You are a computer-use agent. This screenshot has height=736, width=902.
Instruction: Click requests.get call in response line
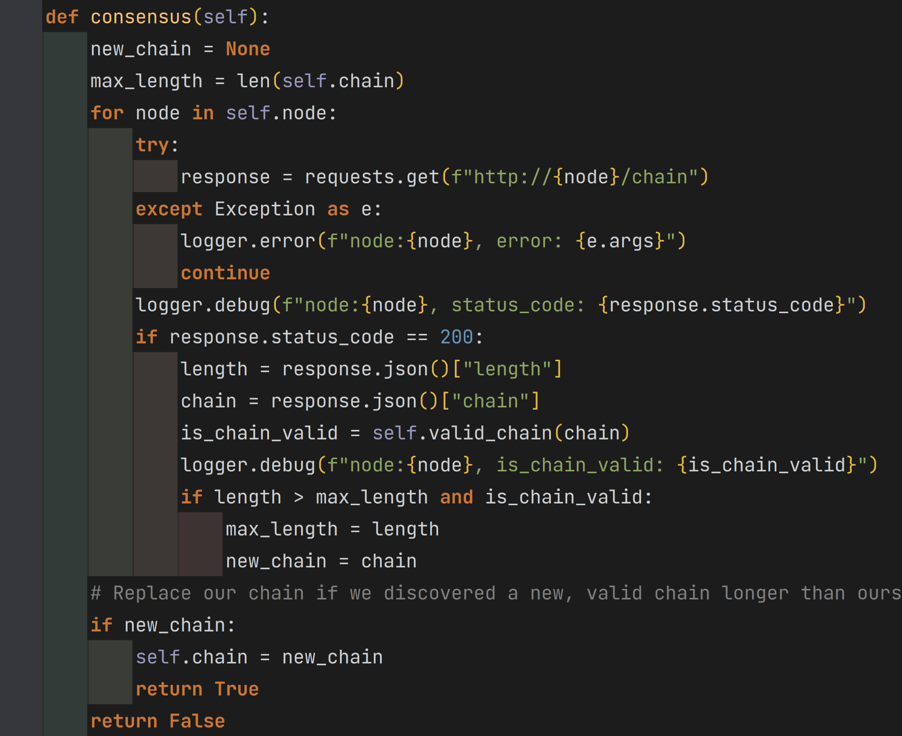point(372,177)
